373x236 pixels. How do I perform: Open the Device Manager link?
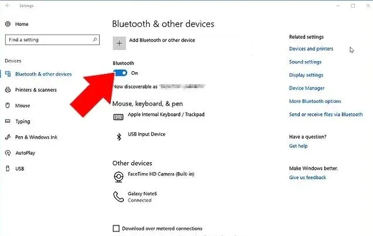point(307,88)
